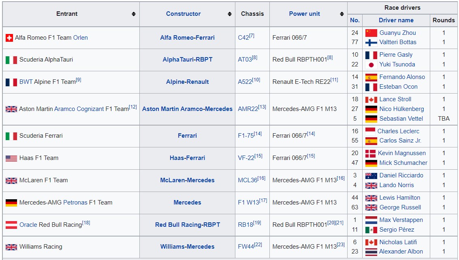Click the Danish flag beside Kevin Magnussen

click(370, 153)
